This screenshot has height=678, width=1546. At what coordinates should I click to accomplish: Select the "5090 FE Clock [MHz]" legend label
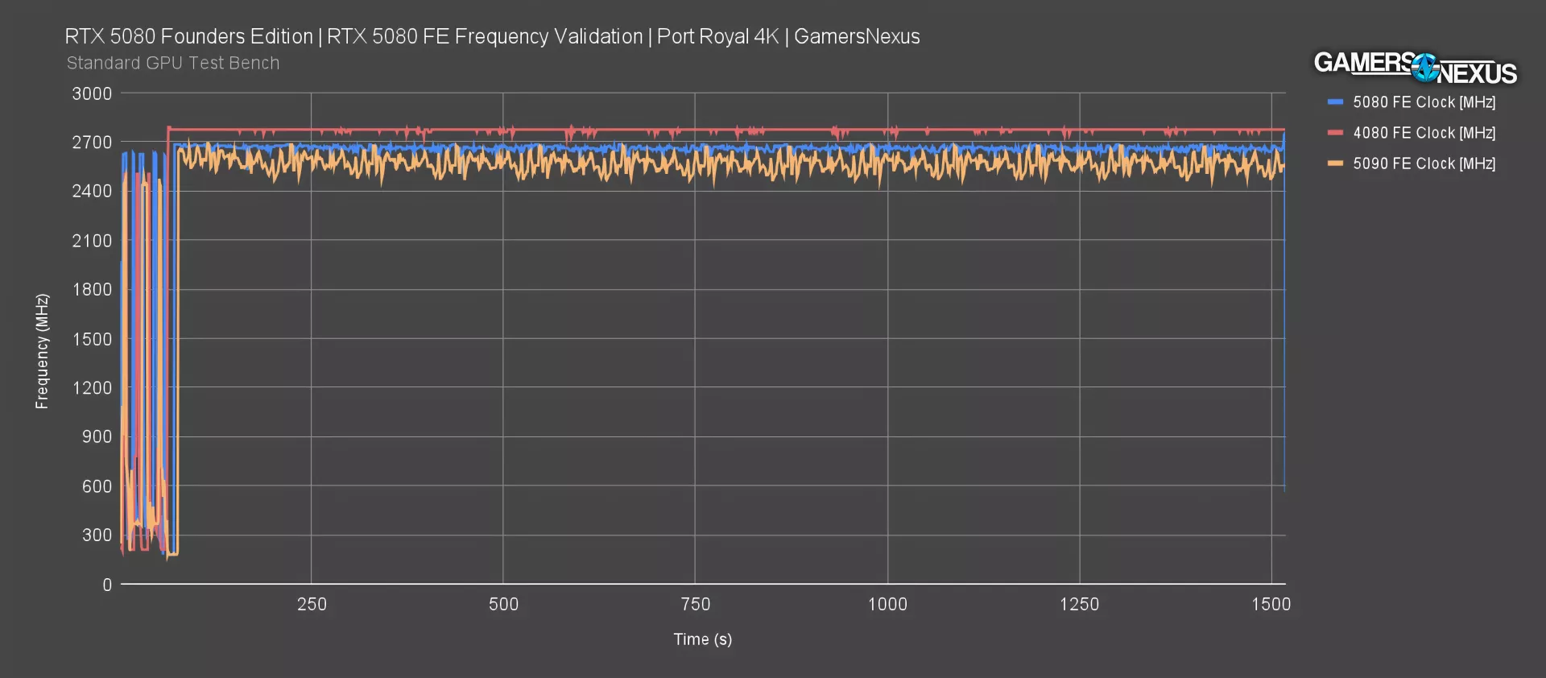[x=1424, y=163]
